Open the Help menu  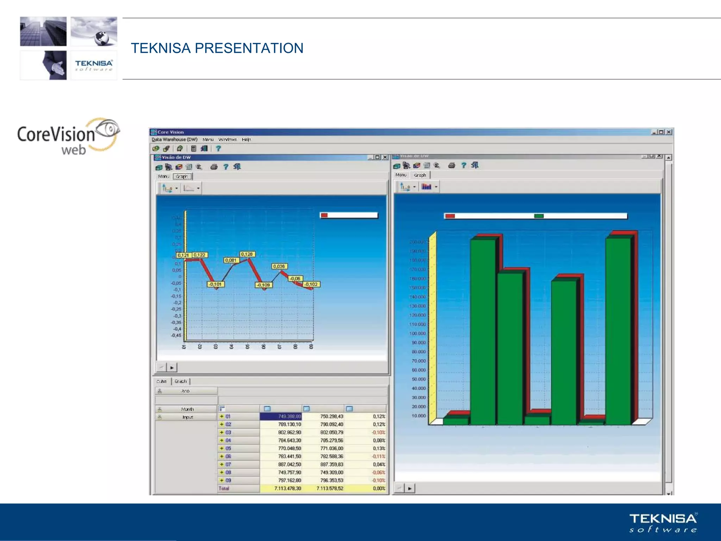point(246,139)
